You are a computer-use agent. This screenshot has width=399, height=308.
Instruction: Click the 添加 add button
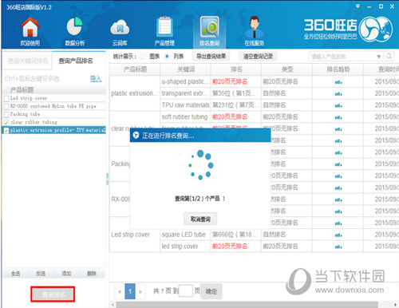(x=66, y=274)
